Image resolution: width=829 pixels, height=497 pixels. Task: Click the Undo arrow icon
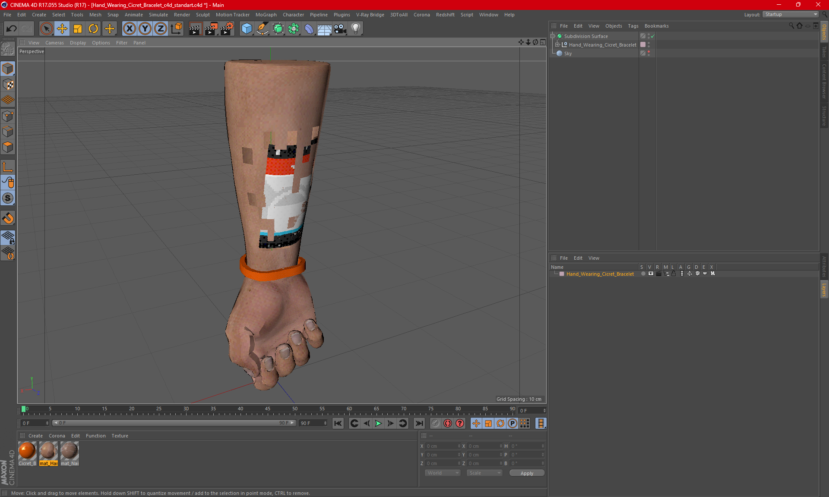pyautogui.click(x=12, y=29)
